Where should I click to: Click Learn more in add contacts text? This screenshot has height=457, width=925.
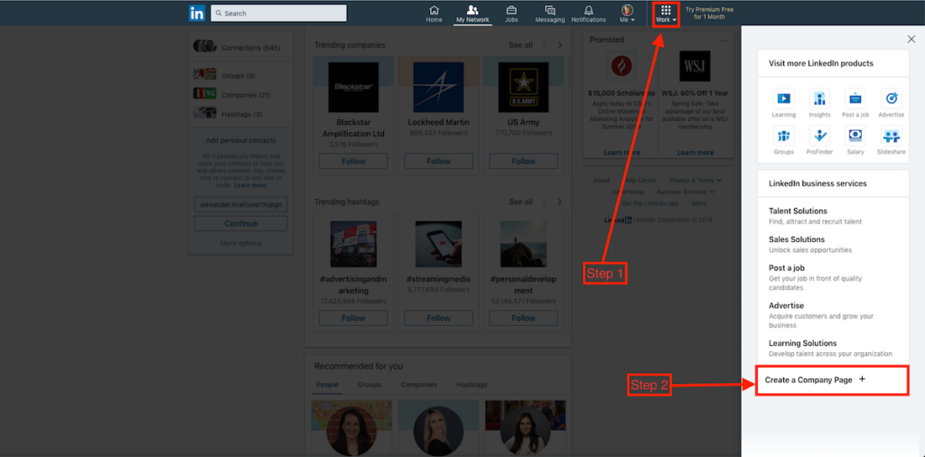[x=249, y=185]
